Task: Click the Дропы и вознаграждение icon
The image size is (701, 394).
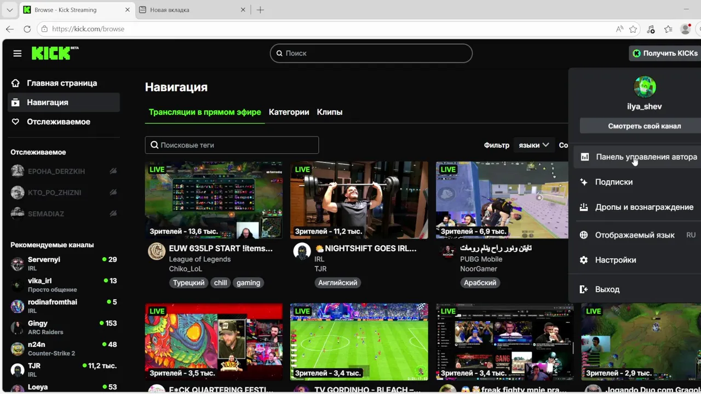Action: (584, 207)
